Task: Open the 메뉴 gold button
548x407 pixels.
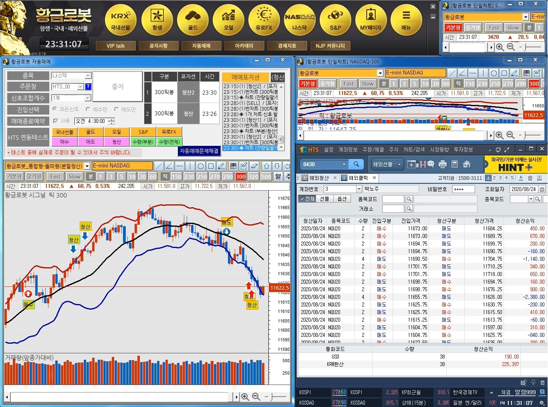Action: [x=406, y=20]
